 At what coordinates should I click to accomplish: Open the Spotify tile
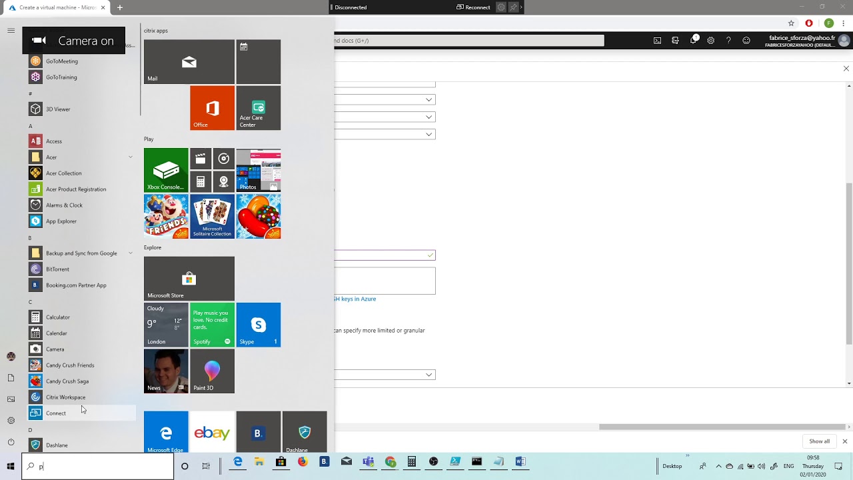[212, 325]
